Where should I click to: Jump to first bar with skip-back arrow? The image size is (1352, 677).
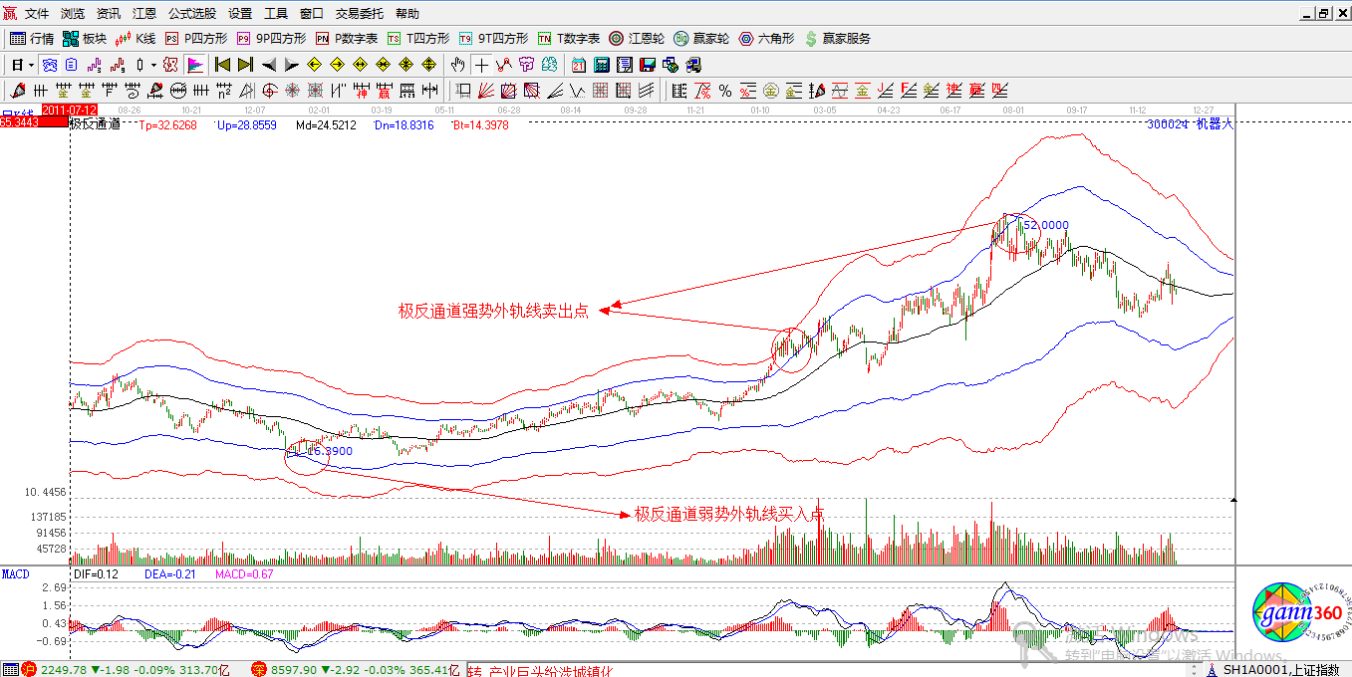click(222, 65)
